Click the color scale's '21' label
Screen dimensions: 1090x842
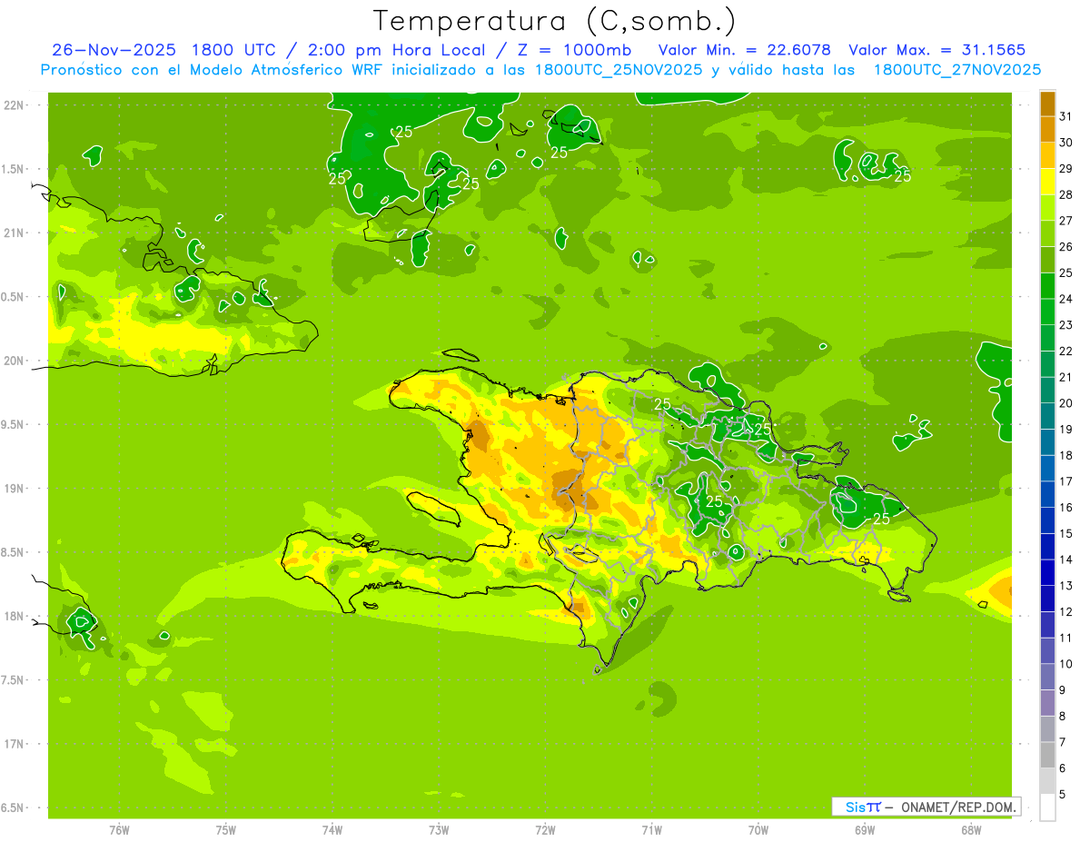click(1066, 377)
